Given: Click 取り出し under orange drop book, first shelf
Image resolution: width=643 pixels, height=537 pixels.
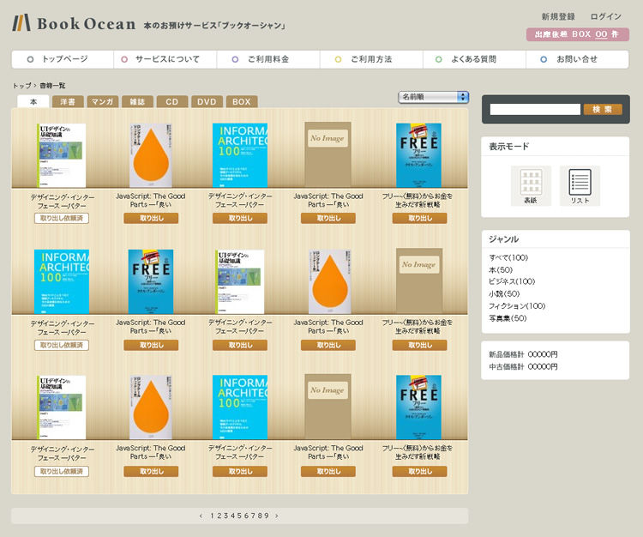Looking at the screenshot, I should [x=151, y=218].
